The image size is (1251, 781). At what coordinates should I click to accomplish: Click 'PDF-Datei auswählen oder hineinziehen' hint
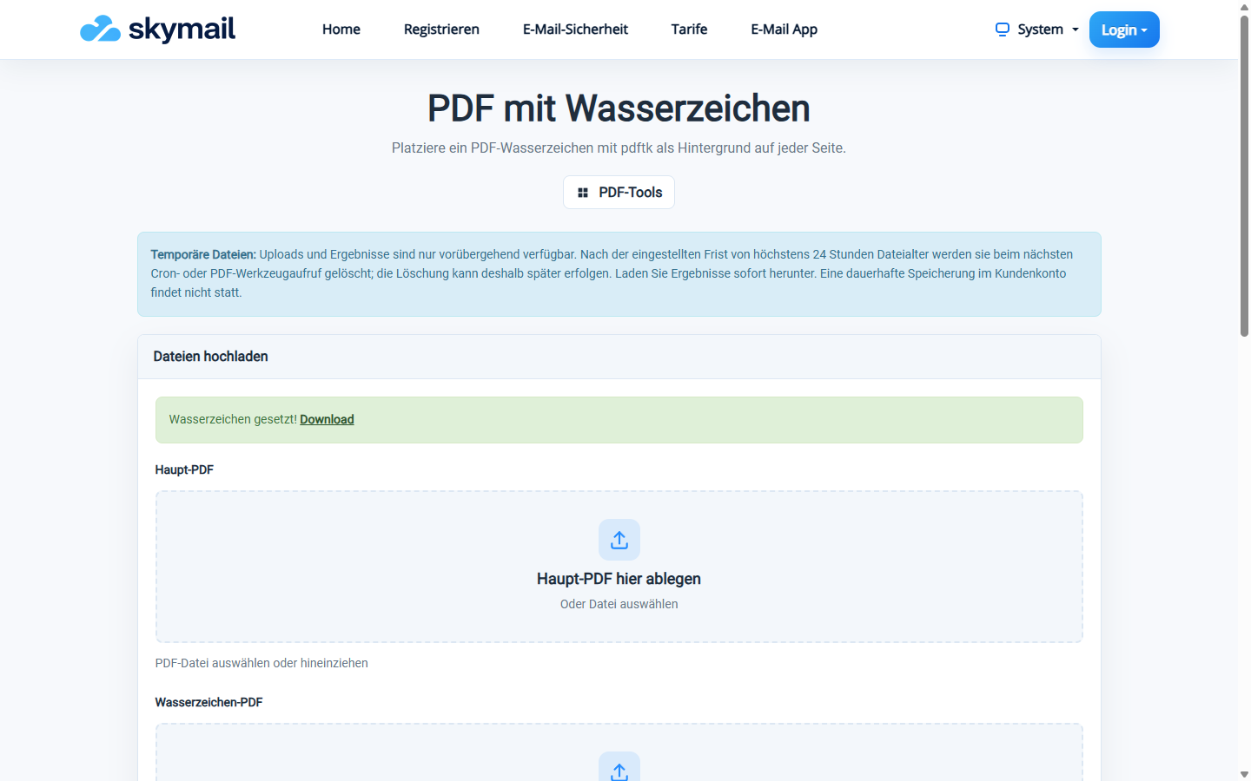(261, 663)
